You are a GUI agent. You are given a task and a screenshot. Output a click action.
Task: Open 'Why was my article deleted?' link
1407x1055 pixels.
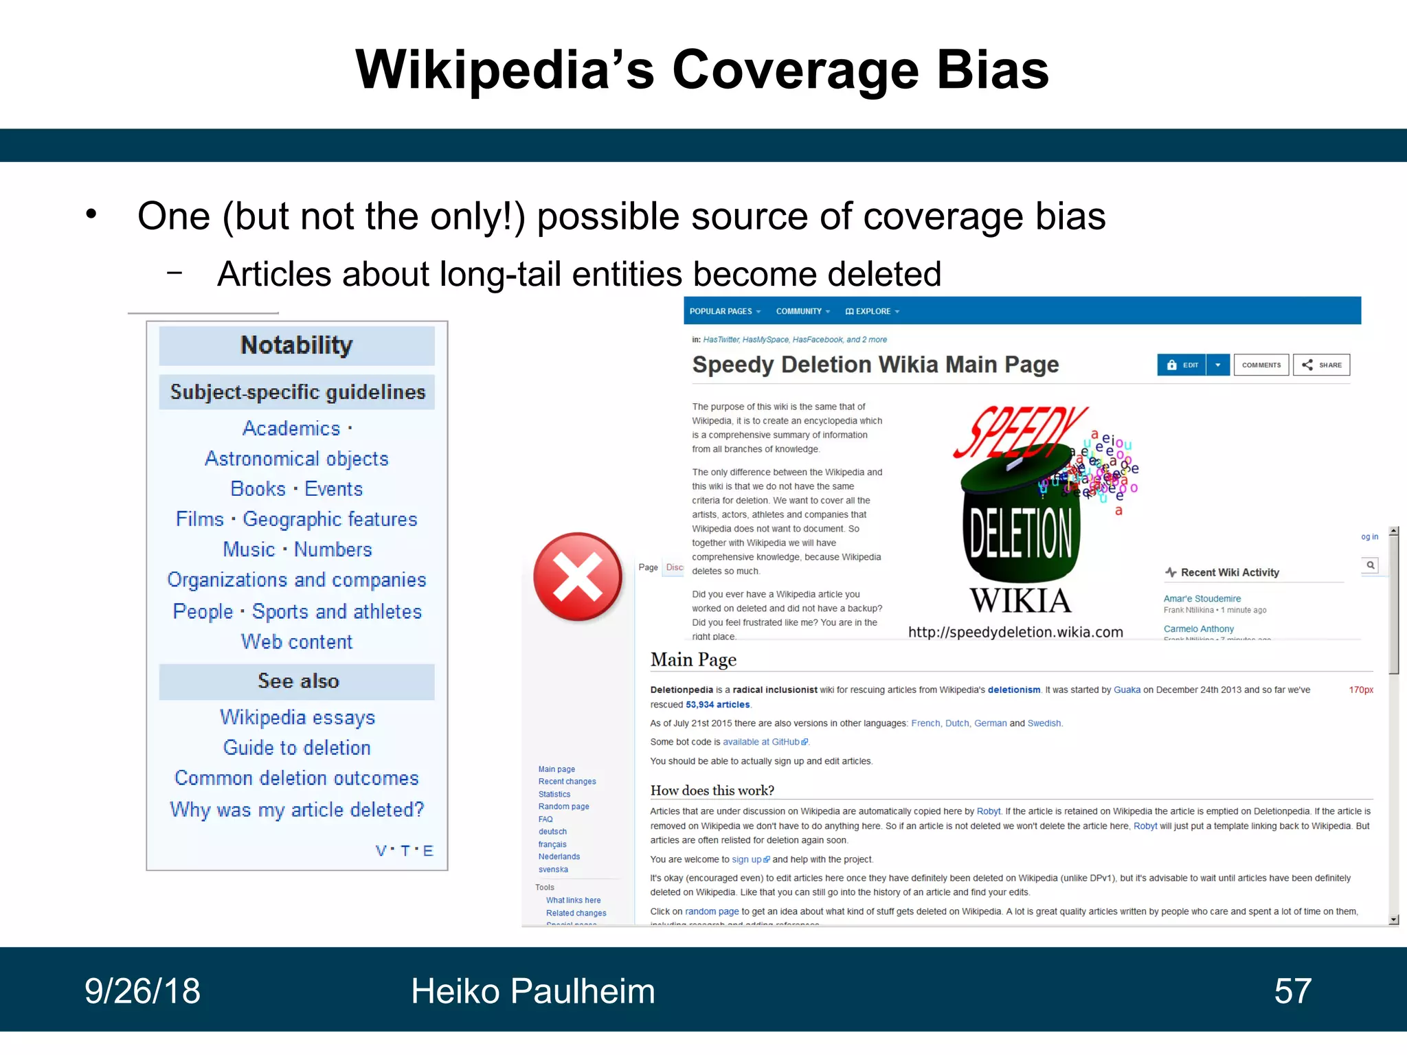coord(297,810)
